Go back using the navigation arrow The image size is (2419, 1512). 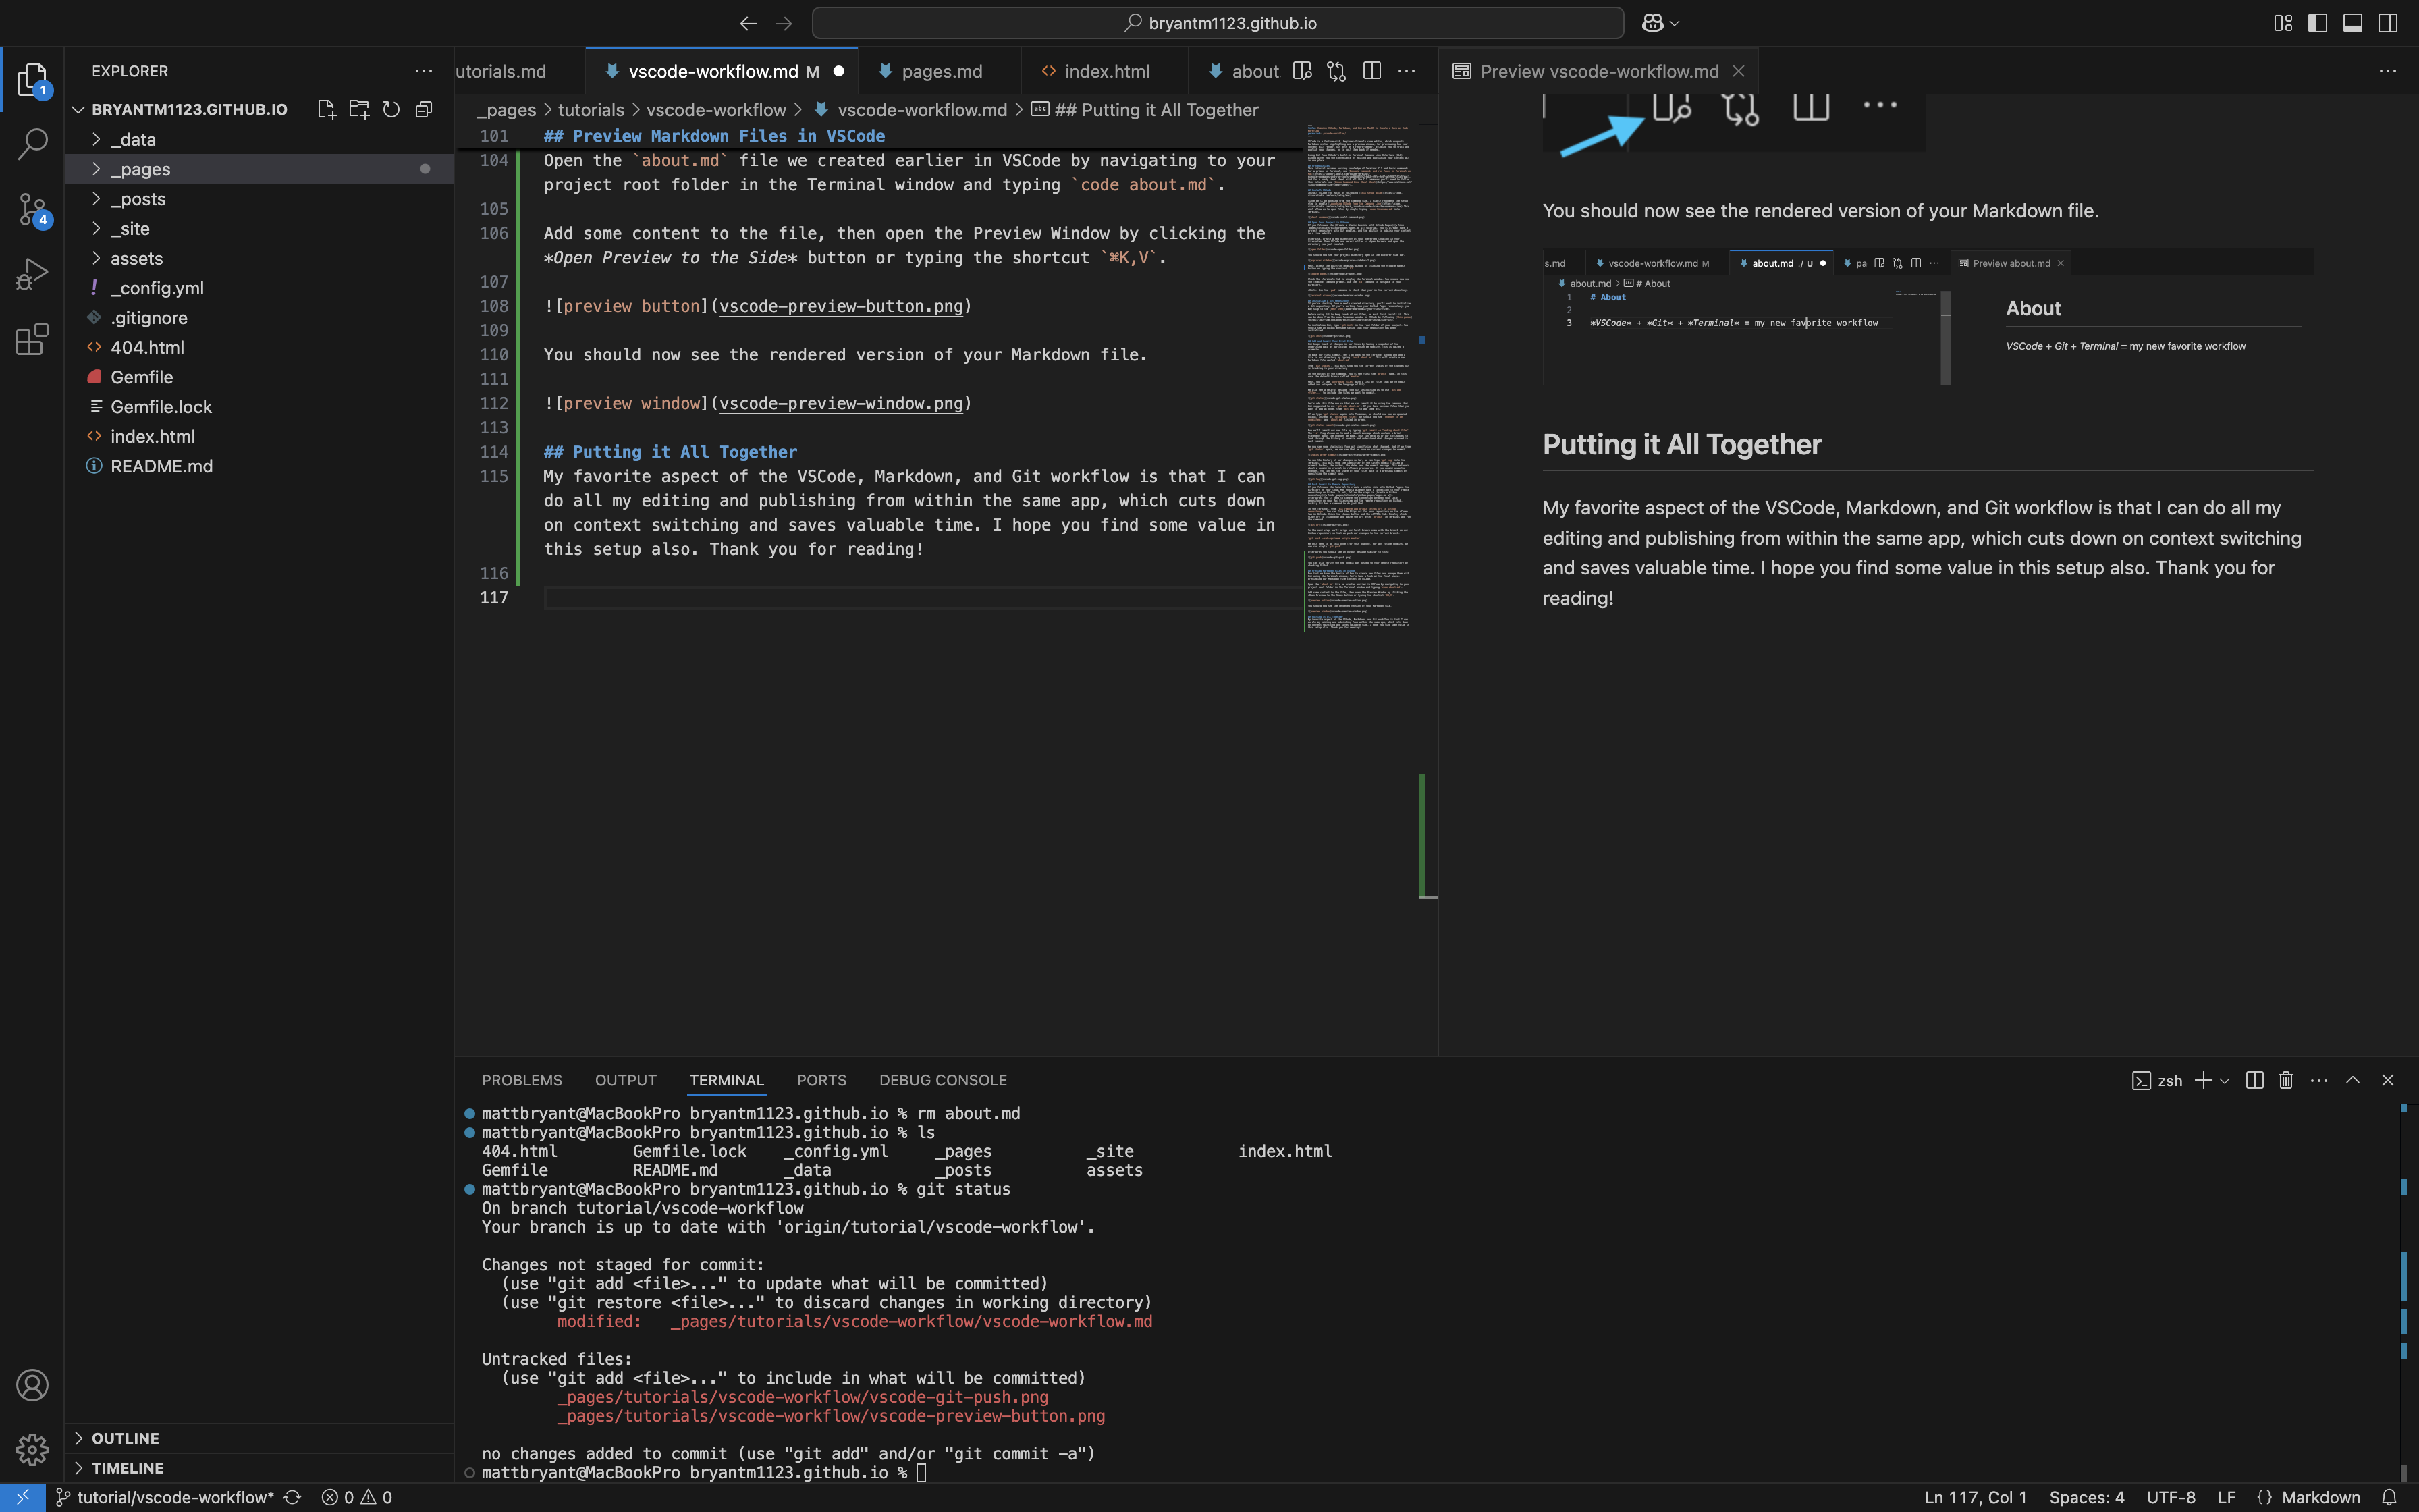tap(748, 23)
